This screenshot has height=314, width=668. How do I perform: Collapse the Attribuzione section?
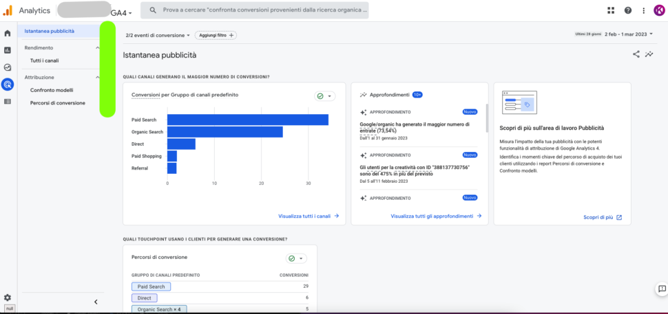tap(98, 78)
